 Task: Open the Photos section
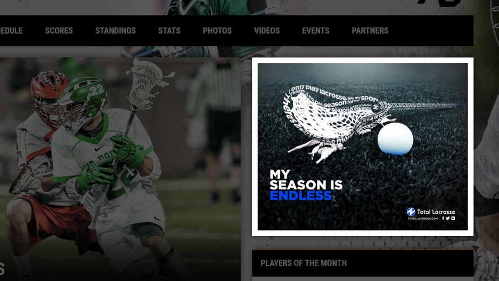217,30
